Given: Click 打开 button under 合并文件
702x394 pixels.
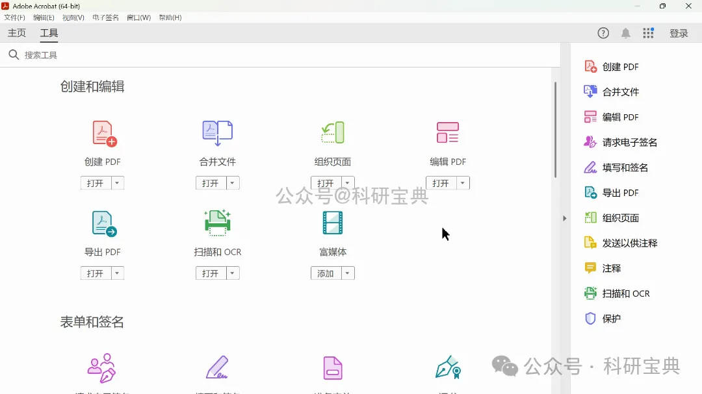Looking at the screenshot, I should (211, 183).
